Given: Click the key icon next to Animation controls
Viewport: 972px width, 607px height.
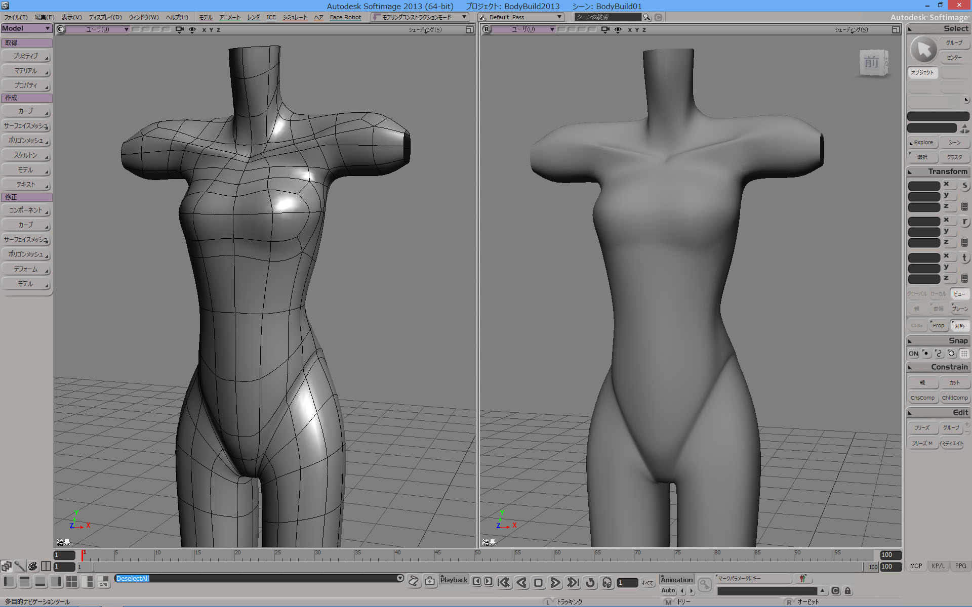Looking at the screenshot, I should [705, 585].
